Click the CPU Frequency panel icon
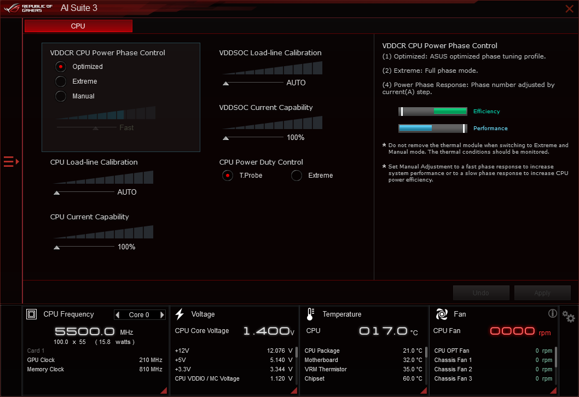579x397 pixels. click(x=31, y=314)
